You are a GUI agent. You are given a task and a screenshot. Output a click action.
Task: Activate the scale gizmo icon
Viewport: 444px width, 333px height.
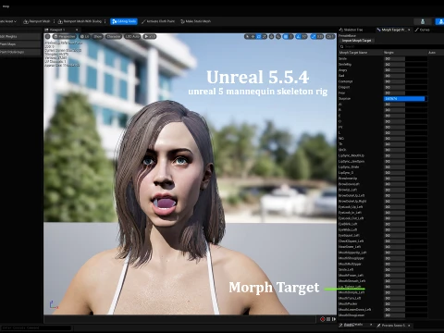264,36
